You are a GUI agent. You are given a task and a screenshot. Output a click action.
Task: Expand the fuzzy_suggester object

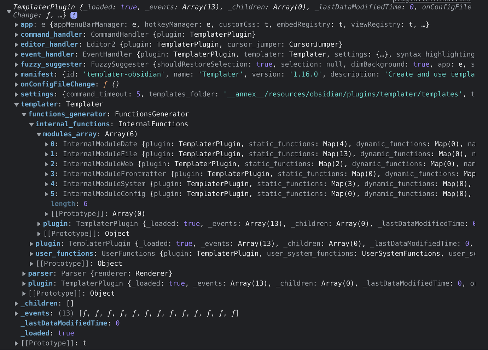coord(16,64)
